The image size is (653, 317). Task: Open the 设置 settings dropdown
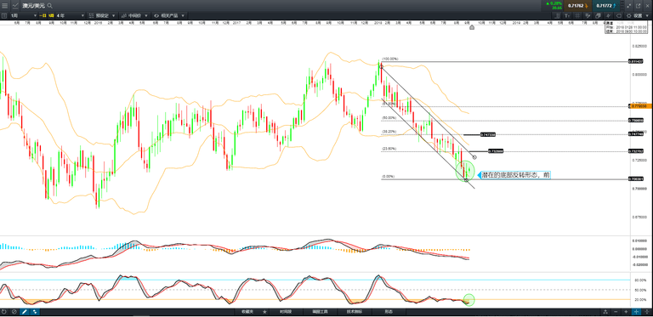[x=638, y=15]
